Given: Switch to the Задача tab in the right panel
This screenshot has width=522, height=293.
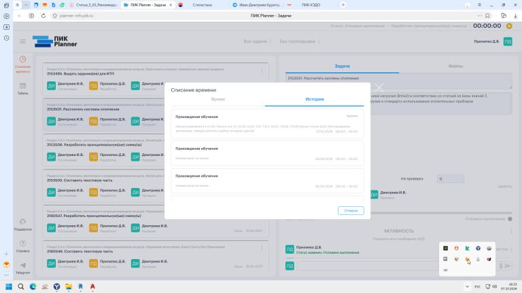Looking at the screenshot, I should click(342, 66).
